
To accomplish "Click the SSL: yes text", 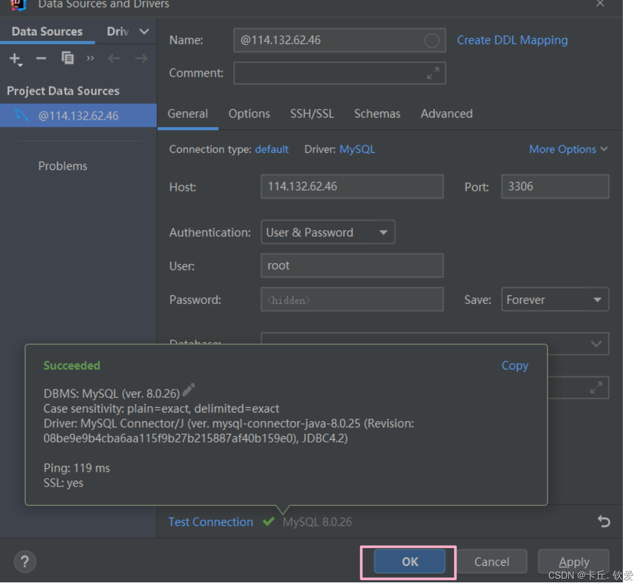I will [x=63, y=483].
